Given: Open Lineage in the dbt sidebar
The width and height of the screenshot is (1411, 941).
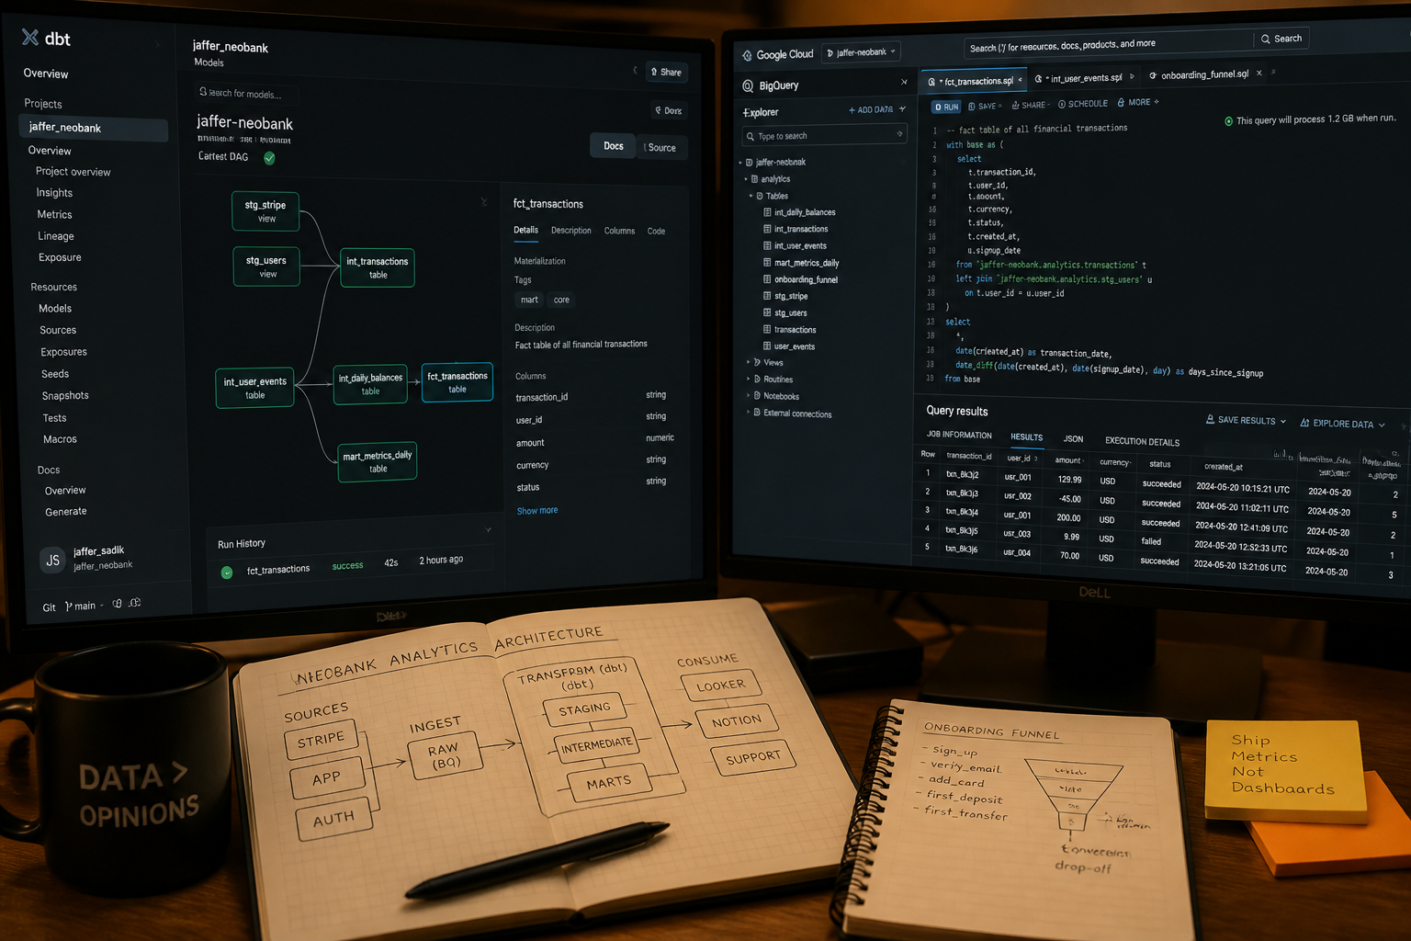Looking at the screenshot, I should tap(56, 236).
